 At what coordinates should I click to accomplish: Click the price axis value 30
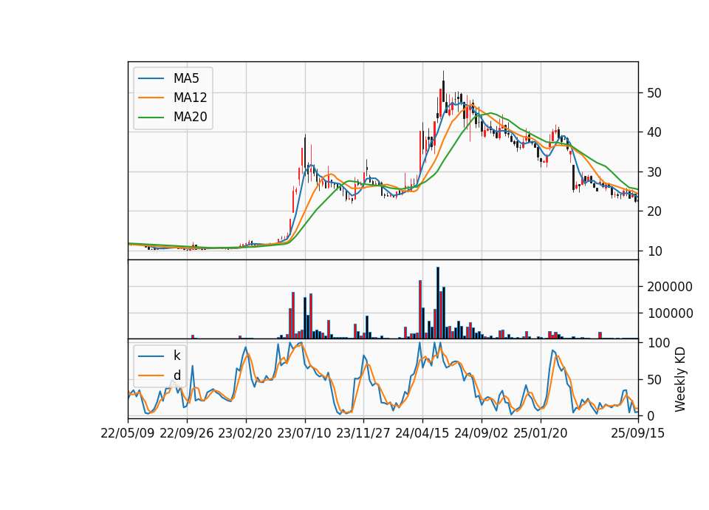point(654,172)
